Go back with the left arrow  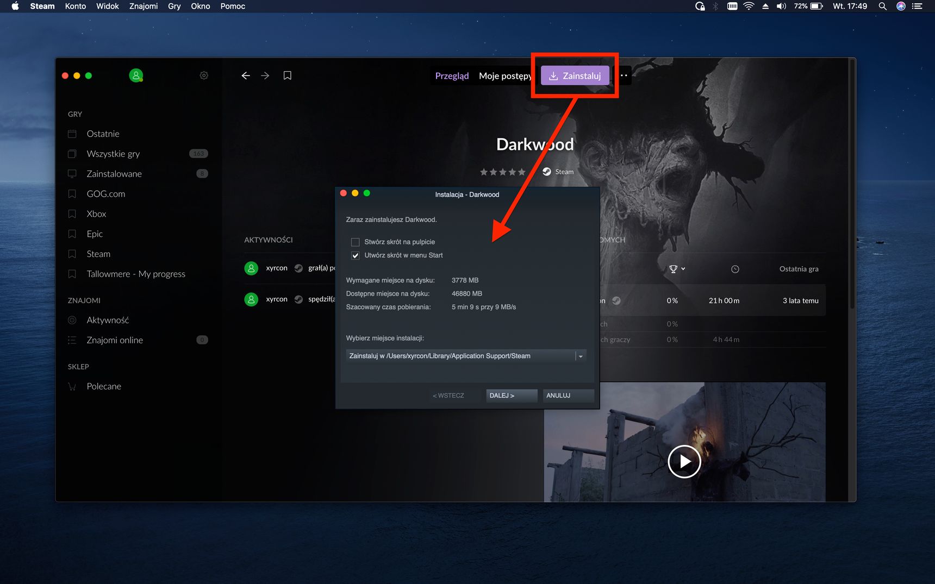point(246,76)
